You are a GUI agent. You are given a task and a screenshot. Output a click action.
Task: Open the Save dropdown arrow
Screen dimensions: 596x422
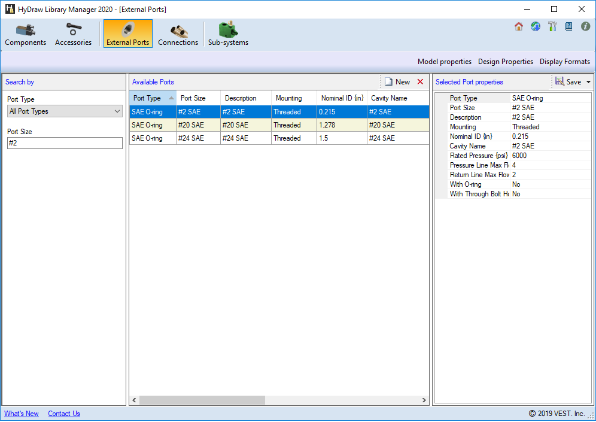tap(588, 82)
